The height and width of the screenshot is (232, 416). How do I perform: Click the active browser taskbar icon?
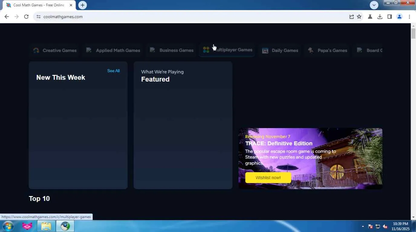pyautogui.click(x=65, y=226)
